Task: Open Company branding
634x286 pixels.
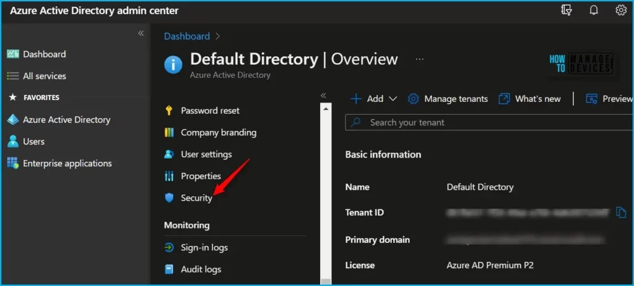Action: pyautogui.click(x=219, y=132)
